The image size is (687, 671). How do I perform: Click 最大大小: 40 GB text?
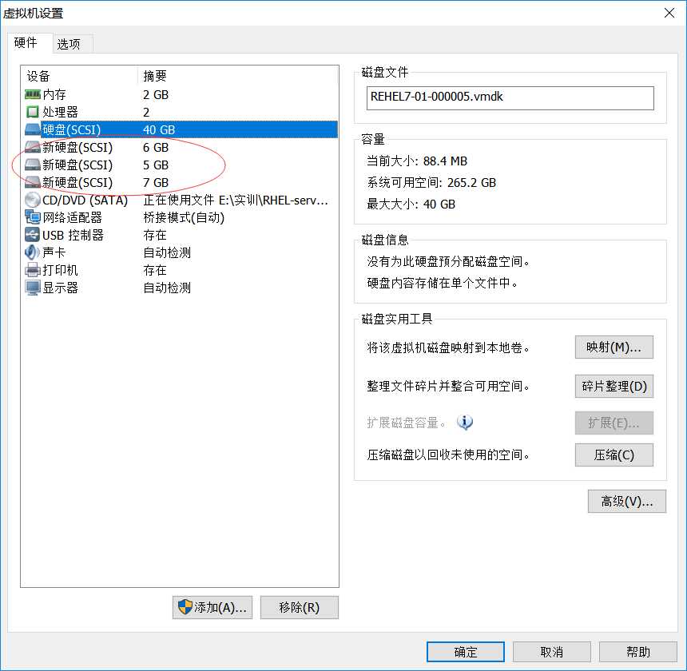(x=411, y=204)
